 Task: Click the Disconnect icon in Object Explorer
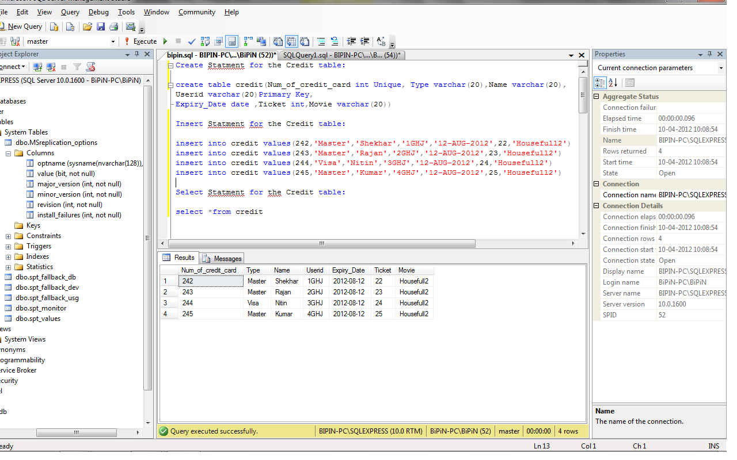click(51, 66)
